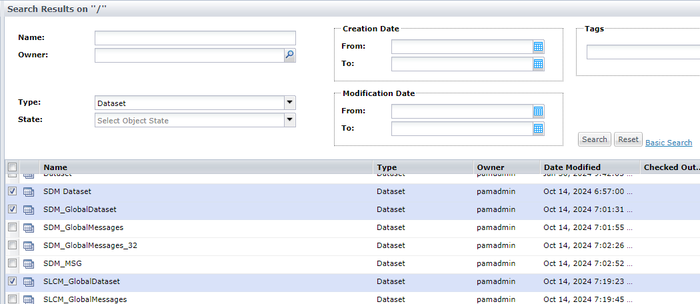
Task: Expand the Type dropdown showing Dataset
Action: pyautogui.click(x=289, y=103)
